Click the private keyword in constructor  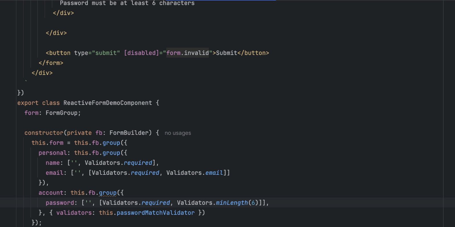click(x=79, y=133)
